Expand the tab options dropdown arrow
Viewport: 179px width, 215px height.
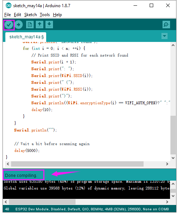point(164,36)
